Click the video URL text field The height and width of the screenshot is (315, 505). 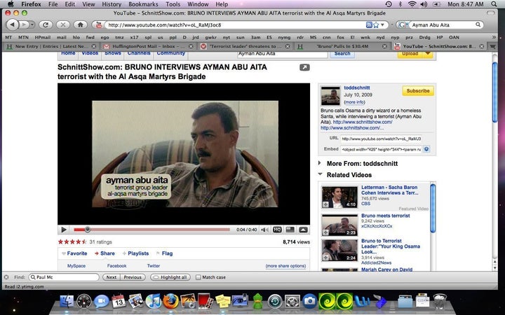pos(381,139)
